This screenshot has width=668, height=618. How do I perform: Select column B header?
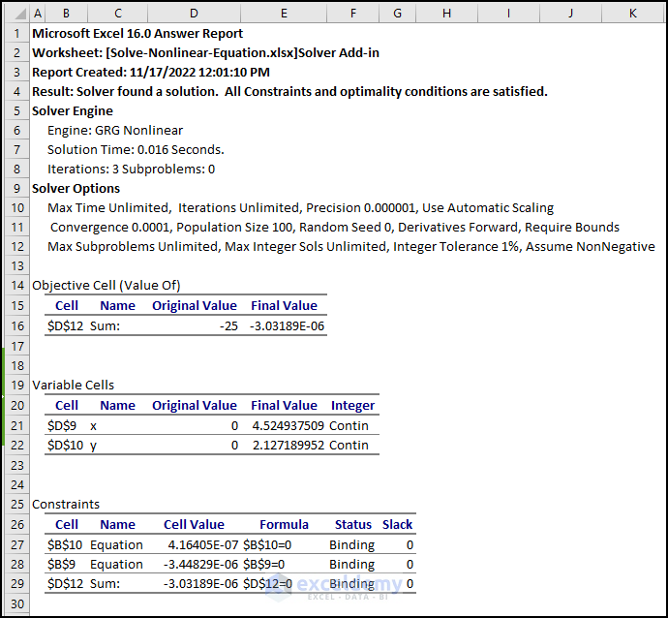pyautogui.click(x=66, y=14)
